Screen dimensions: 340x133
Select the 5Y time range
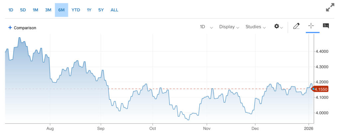point(101,10)
